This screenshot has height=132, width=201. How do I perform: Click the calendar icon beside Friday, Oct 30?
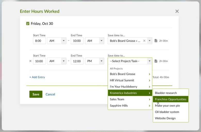point(28,24)
